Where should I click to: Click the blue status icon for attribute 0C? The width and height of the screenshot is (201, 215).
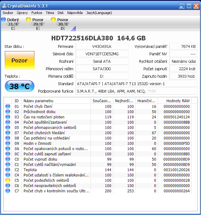click(x=8, y=154)
